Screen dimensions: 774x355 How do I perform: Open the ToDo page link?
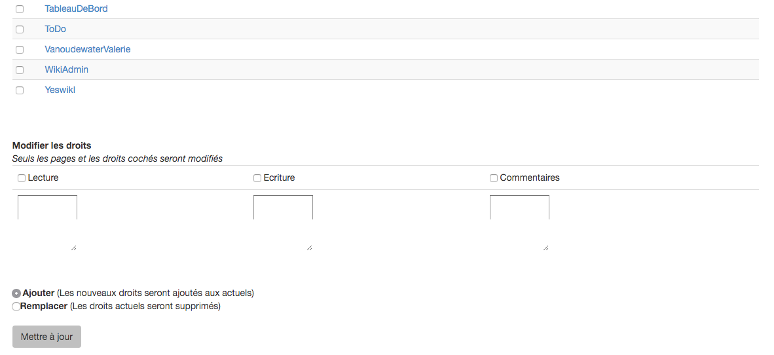click(x=55, y=29)
